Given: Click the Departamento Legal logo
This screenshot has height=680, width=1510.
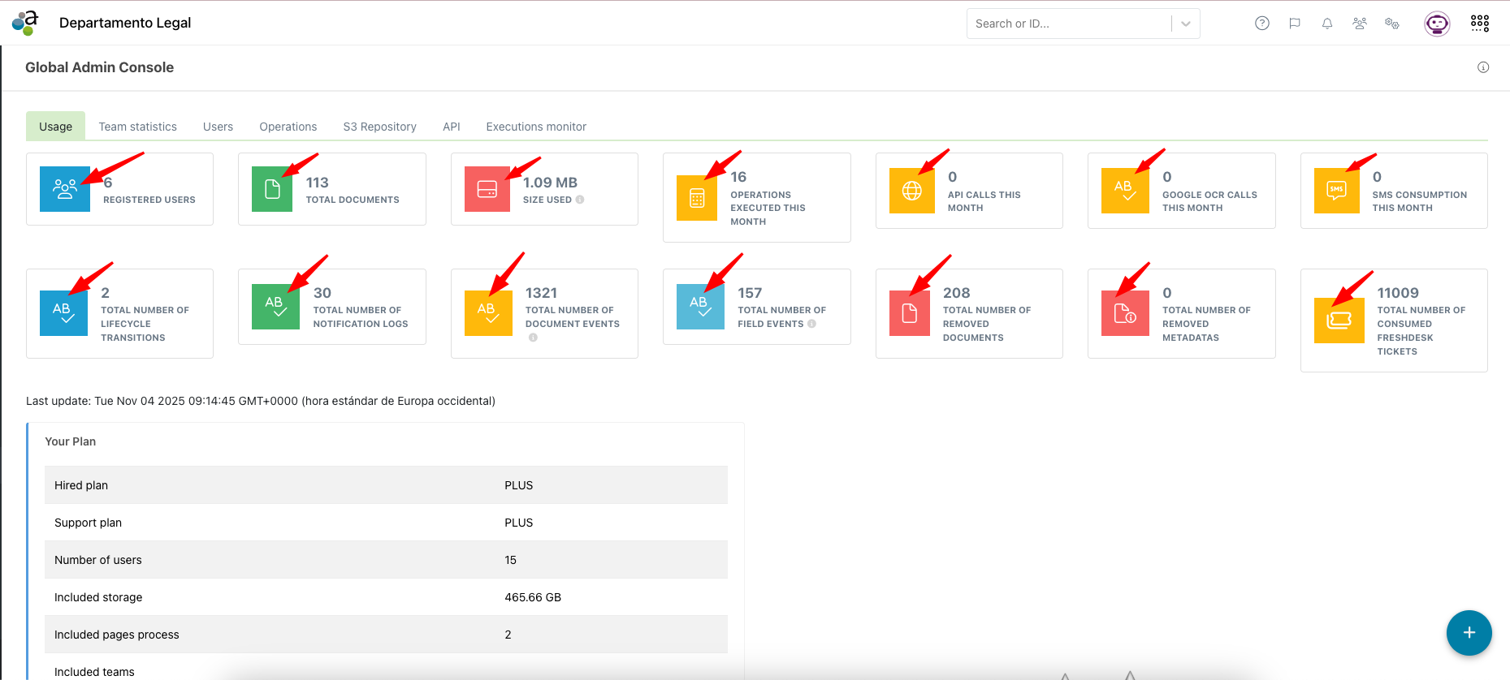Looking at the screenshot, I should coord(25,23).
